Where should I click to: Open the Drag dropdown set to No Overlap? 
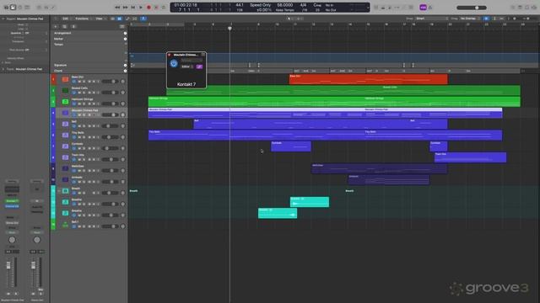tap(470, 19)
